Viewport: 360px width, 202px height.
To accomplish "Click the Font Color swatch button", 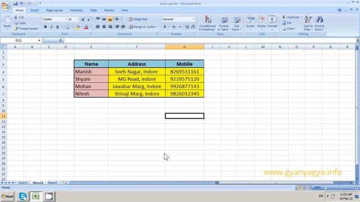I will pyautogui.click(x=86, y=27).
